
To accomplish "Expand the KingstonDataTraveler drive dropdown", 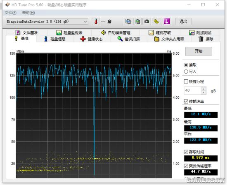I will tap(85, 22).
